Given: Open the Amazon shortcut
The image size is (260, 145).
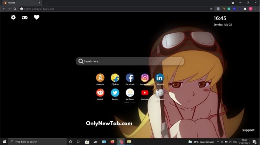Looking at the screenshot, I should click(100, 78).
